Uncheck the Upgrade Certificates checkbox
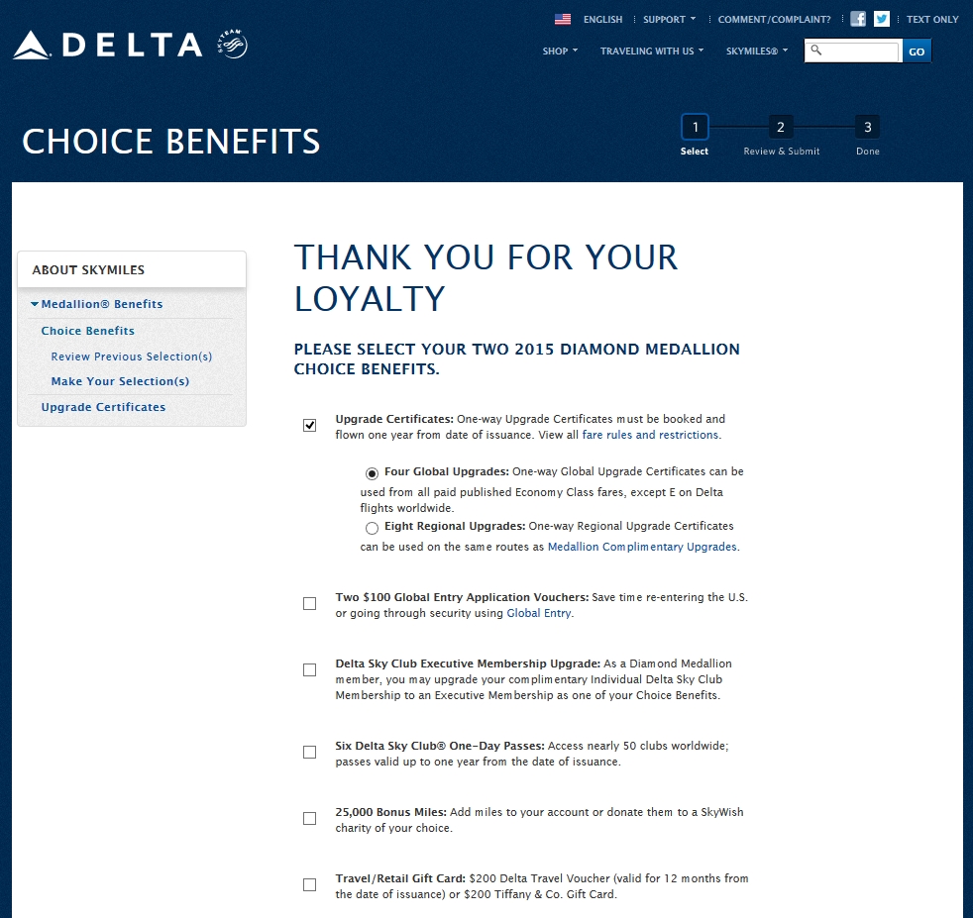This screenshot has width=973, height=918. tap(310, 426)
